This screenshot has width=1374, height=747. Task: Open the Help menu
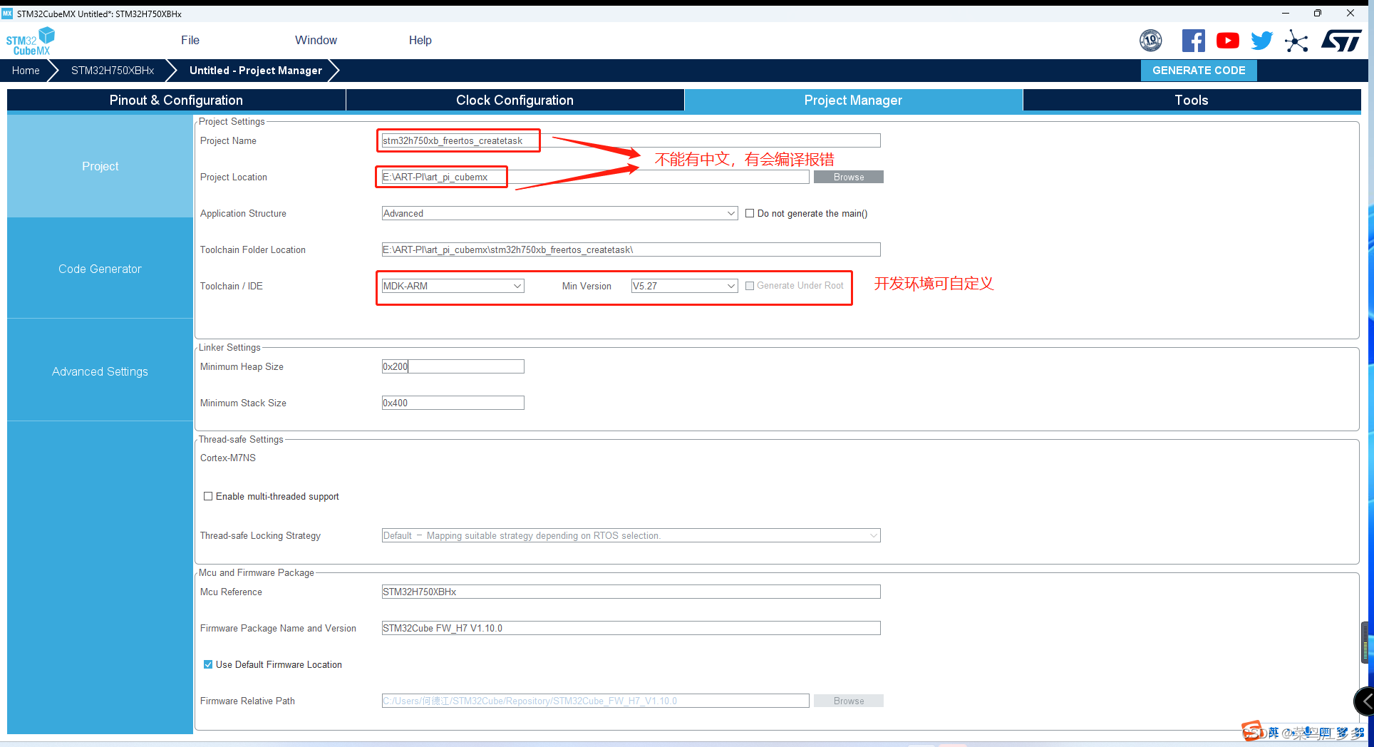[x=420, y=40]
